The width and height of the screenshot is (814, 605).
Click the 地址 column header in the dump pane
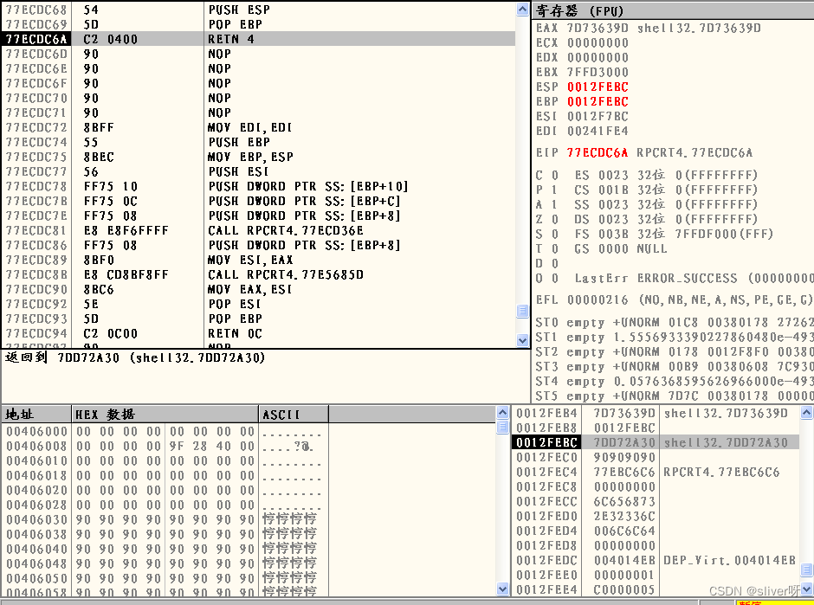[x=26, y=415]
